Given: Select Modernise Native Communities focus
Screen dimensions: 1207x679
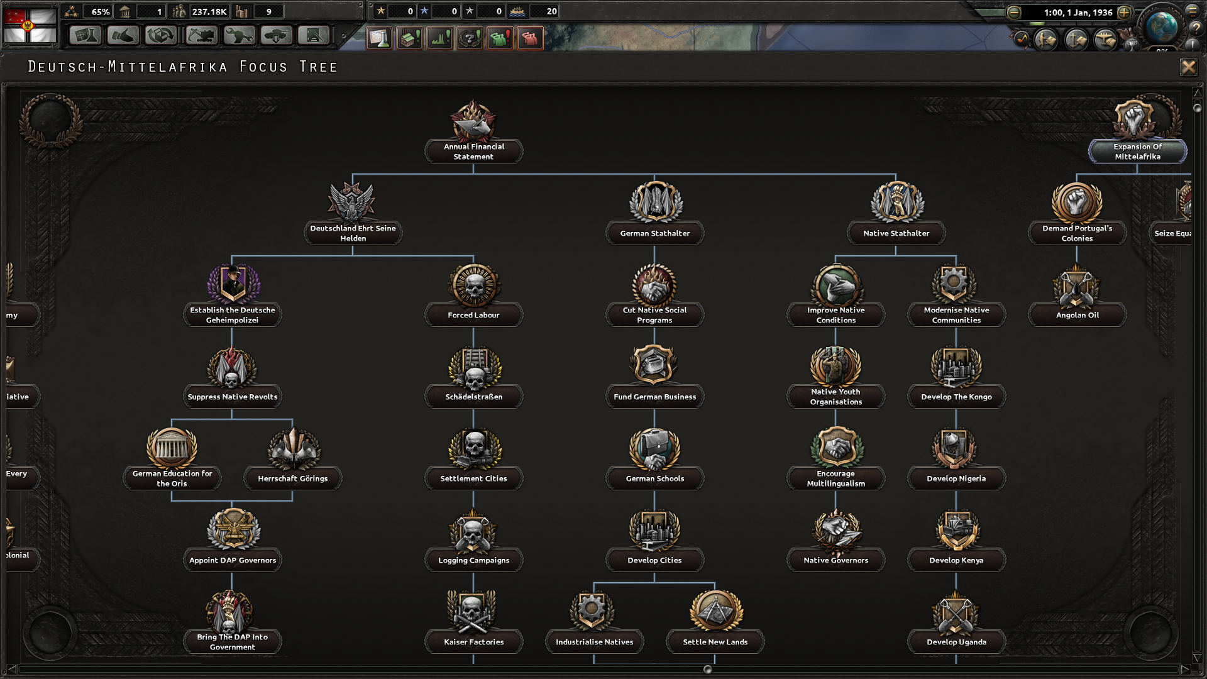Looking at the screenshot, I should click(956, 295).
